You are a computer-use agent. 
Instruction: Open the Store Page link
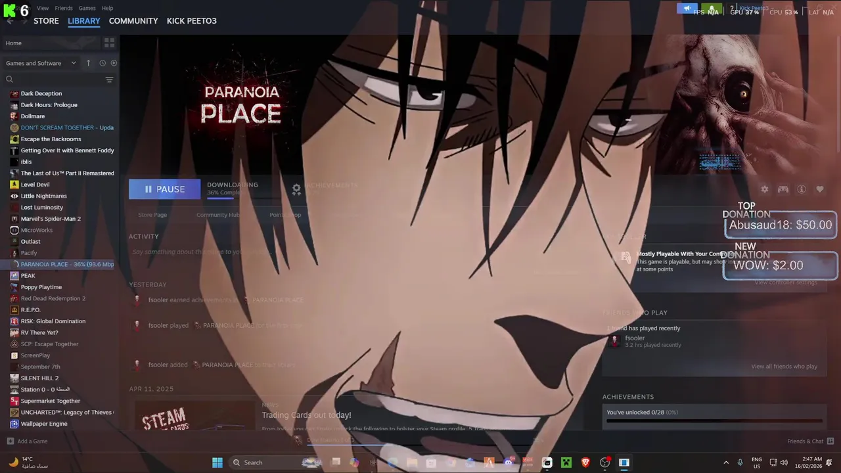[x=152, y=215]
